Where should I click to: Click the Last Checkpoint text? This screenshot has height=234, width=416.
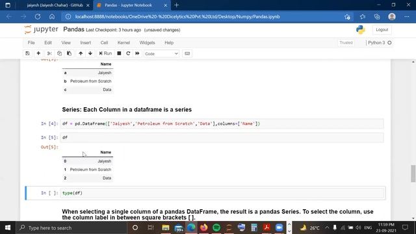pyautogui.click(x=113, y=30)
